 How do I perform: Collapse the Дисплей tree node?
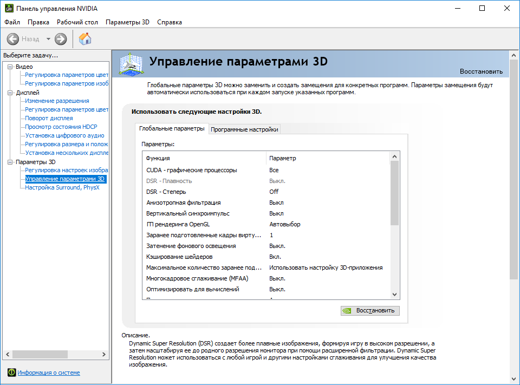[x=10, y=93]
